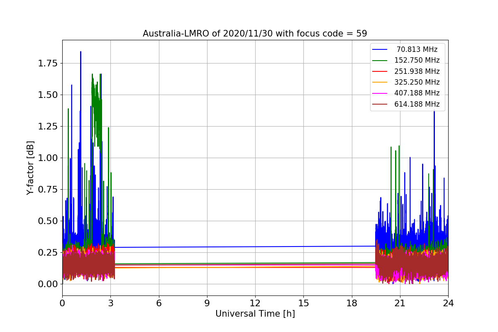Click the green line sample in legend
Image resolution: width=498 pixels, height=332 pixels.
(x=381, y=60)
